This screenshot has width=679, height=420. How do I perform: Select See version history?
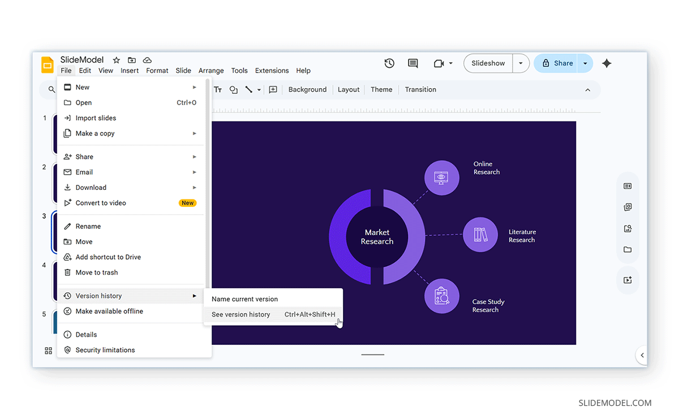point(273,314)
